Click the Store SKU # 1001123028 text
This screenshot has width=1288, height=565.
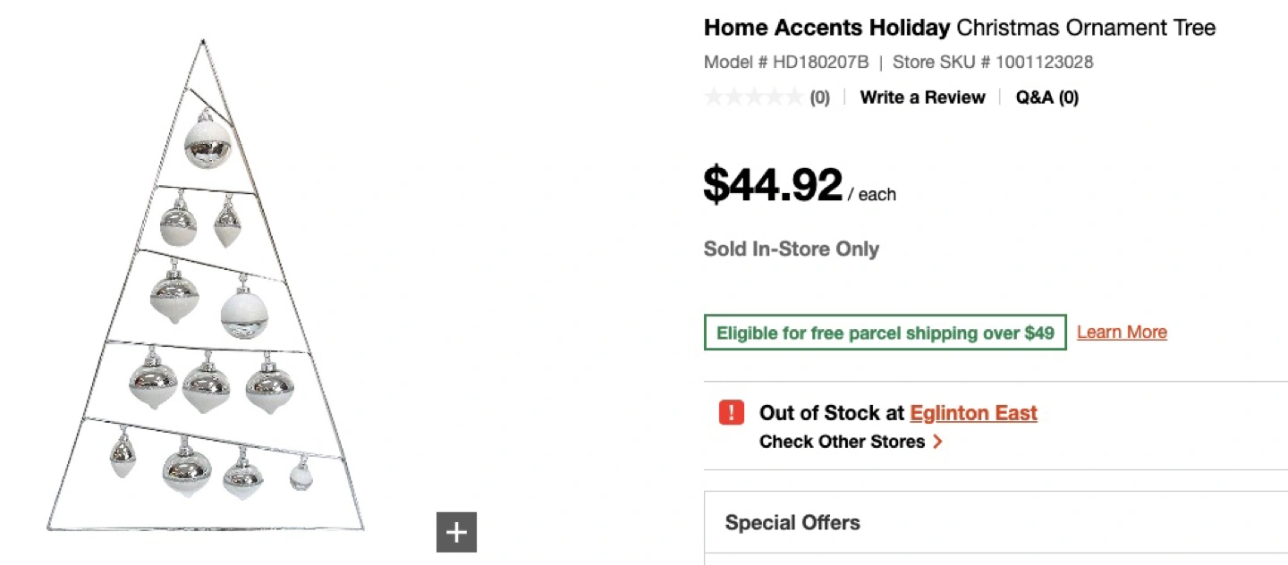993,63
